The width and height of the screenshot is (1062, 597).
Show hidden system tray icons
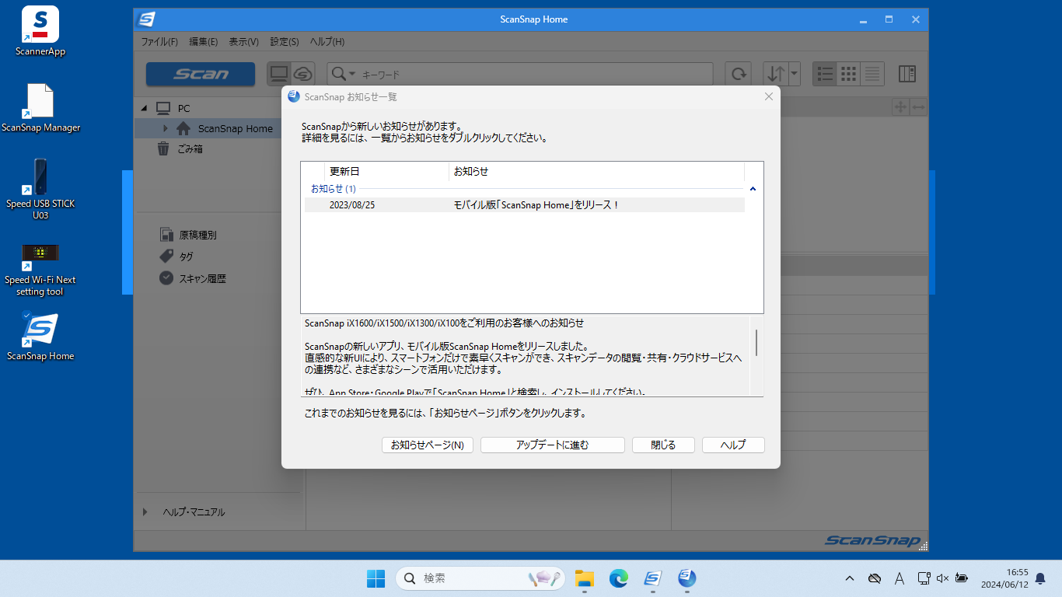point(850,578)
